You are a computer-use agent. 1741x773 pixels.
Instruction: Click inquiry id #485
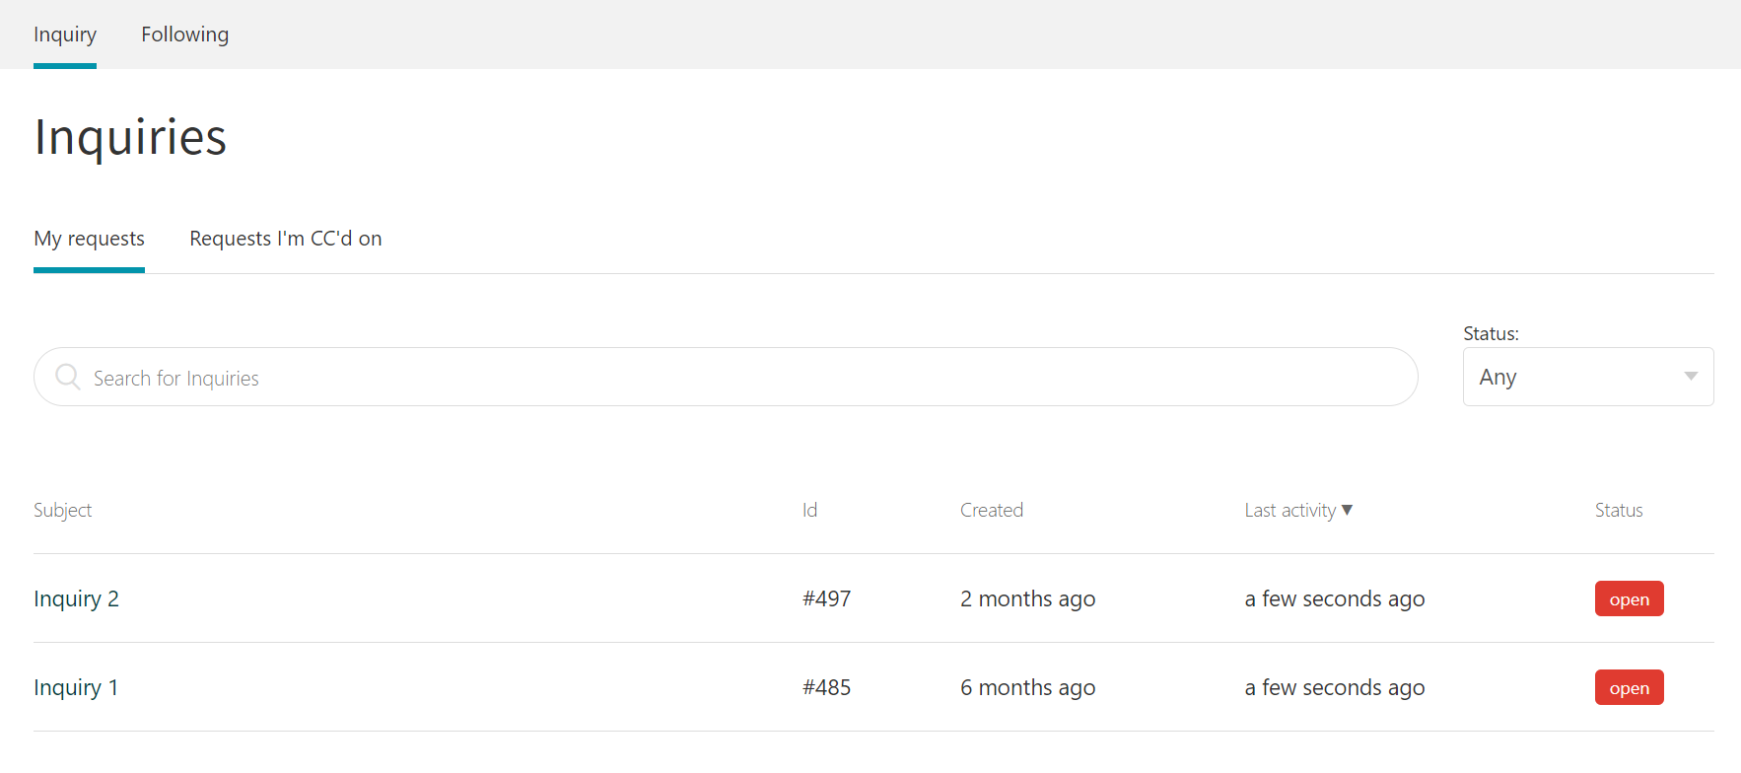pos(827,687)
